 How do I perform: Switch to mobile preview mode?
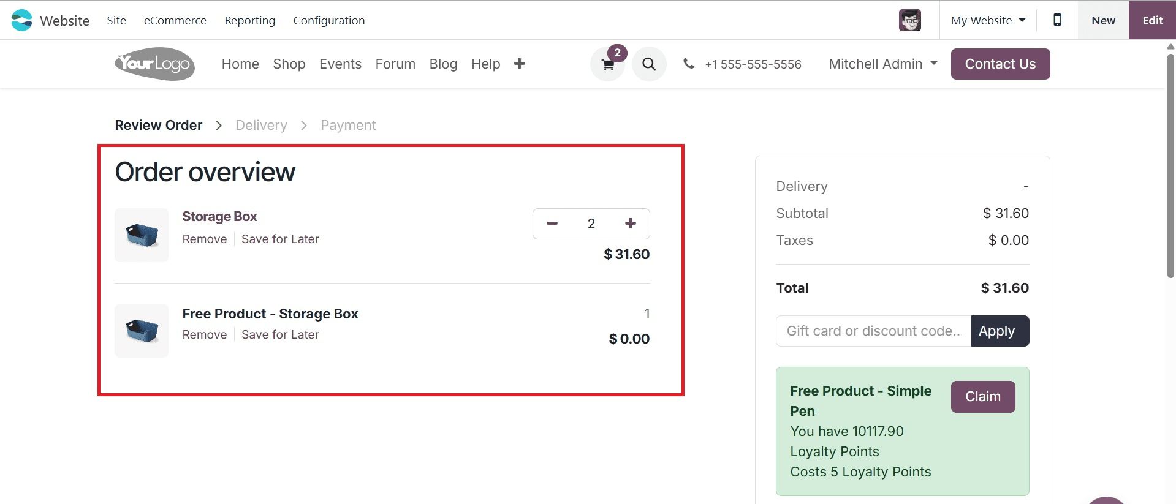tap(1057, 20)
